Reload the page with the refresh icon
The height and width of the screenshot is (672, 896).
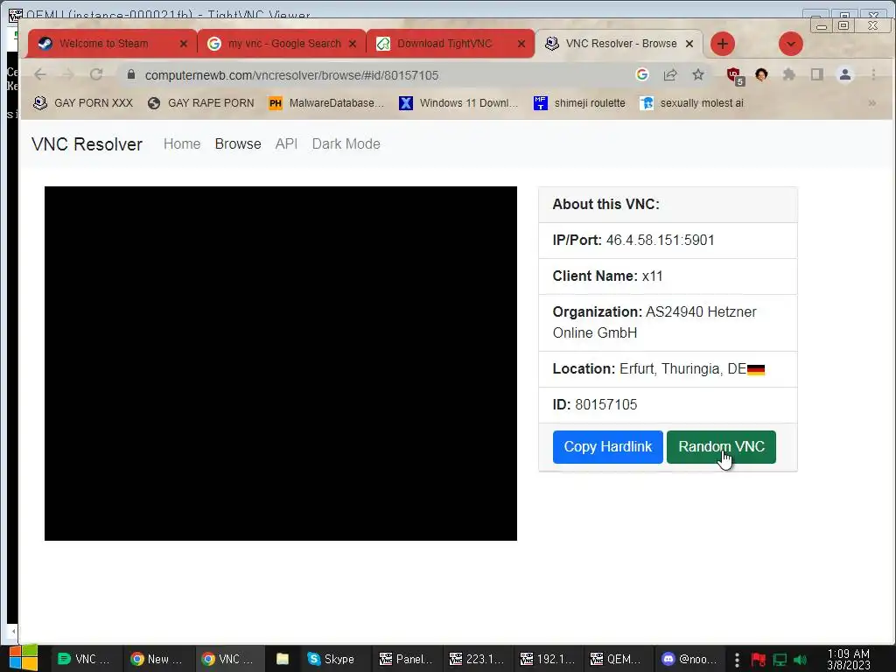point(96,75)
